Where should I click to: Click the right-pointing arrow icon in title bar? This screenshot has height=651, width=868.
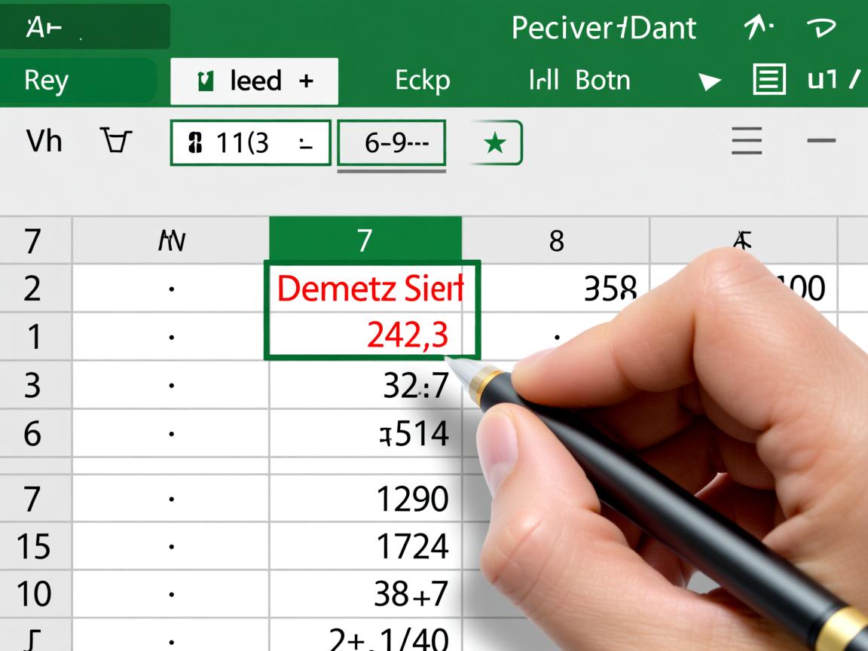(821, 28)
